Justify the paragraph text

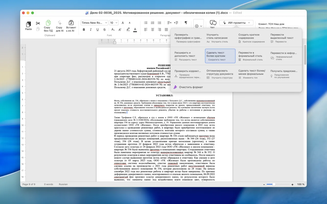pyautogui.click(x=166, y=30)
